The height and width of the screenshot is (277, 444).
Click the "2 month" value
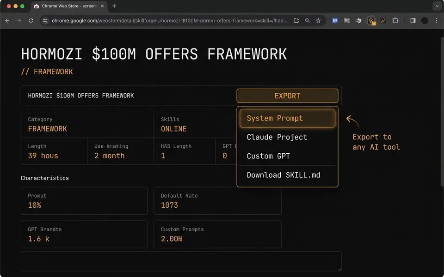point(109,156)
